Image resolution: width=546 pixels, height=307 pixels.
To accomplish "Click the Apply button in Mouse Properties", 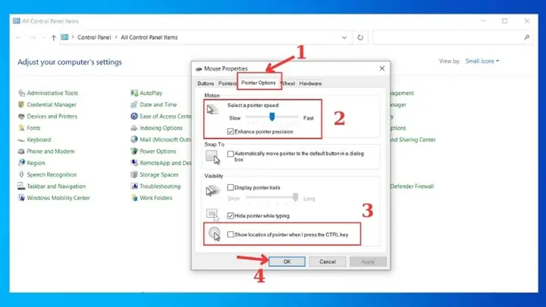I will click(368, 262).
